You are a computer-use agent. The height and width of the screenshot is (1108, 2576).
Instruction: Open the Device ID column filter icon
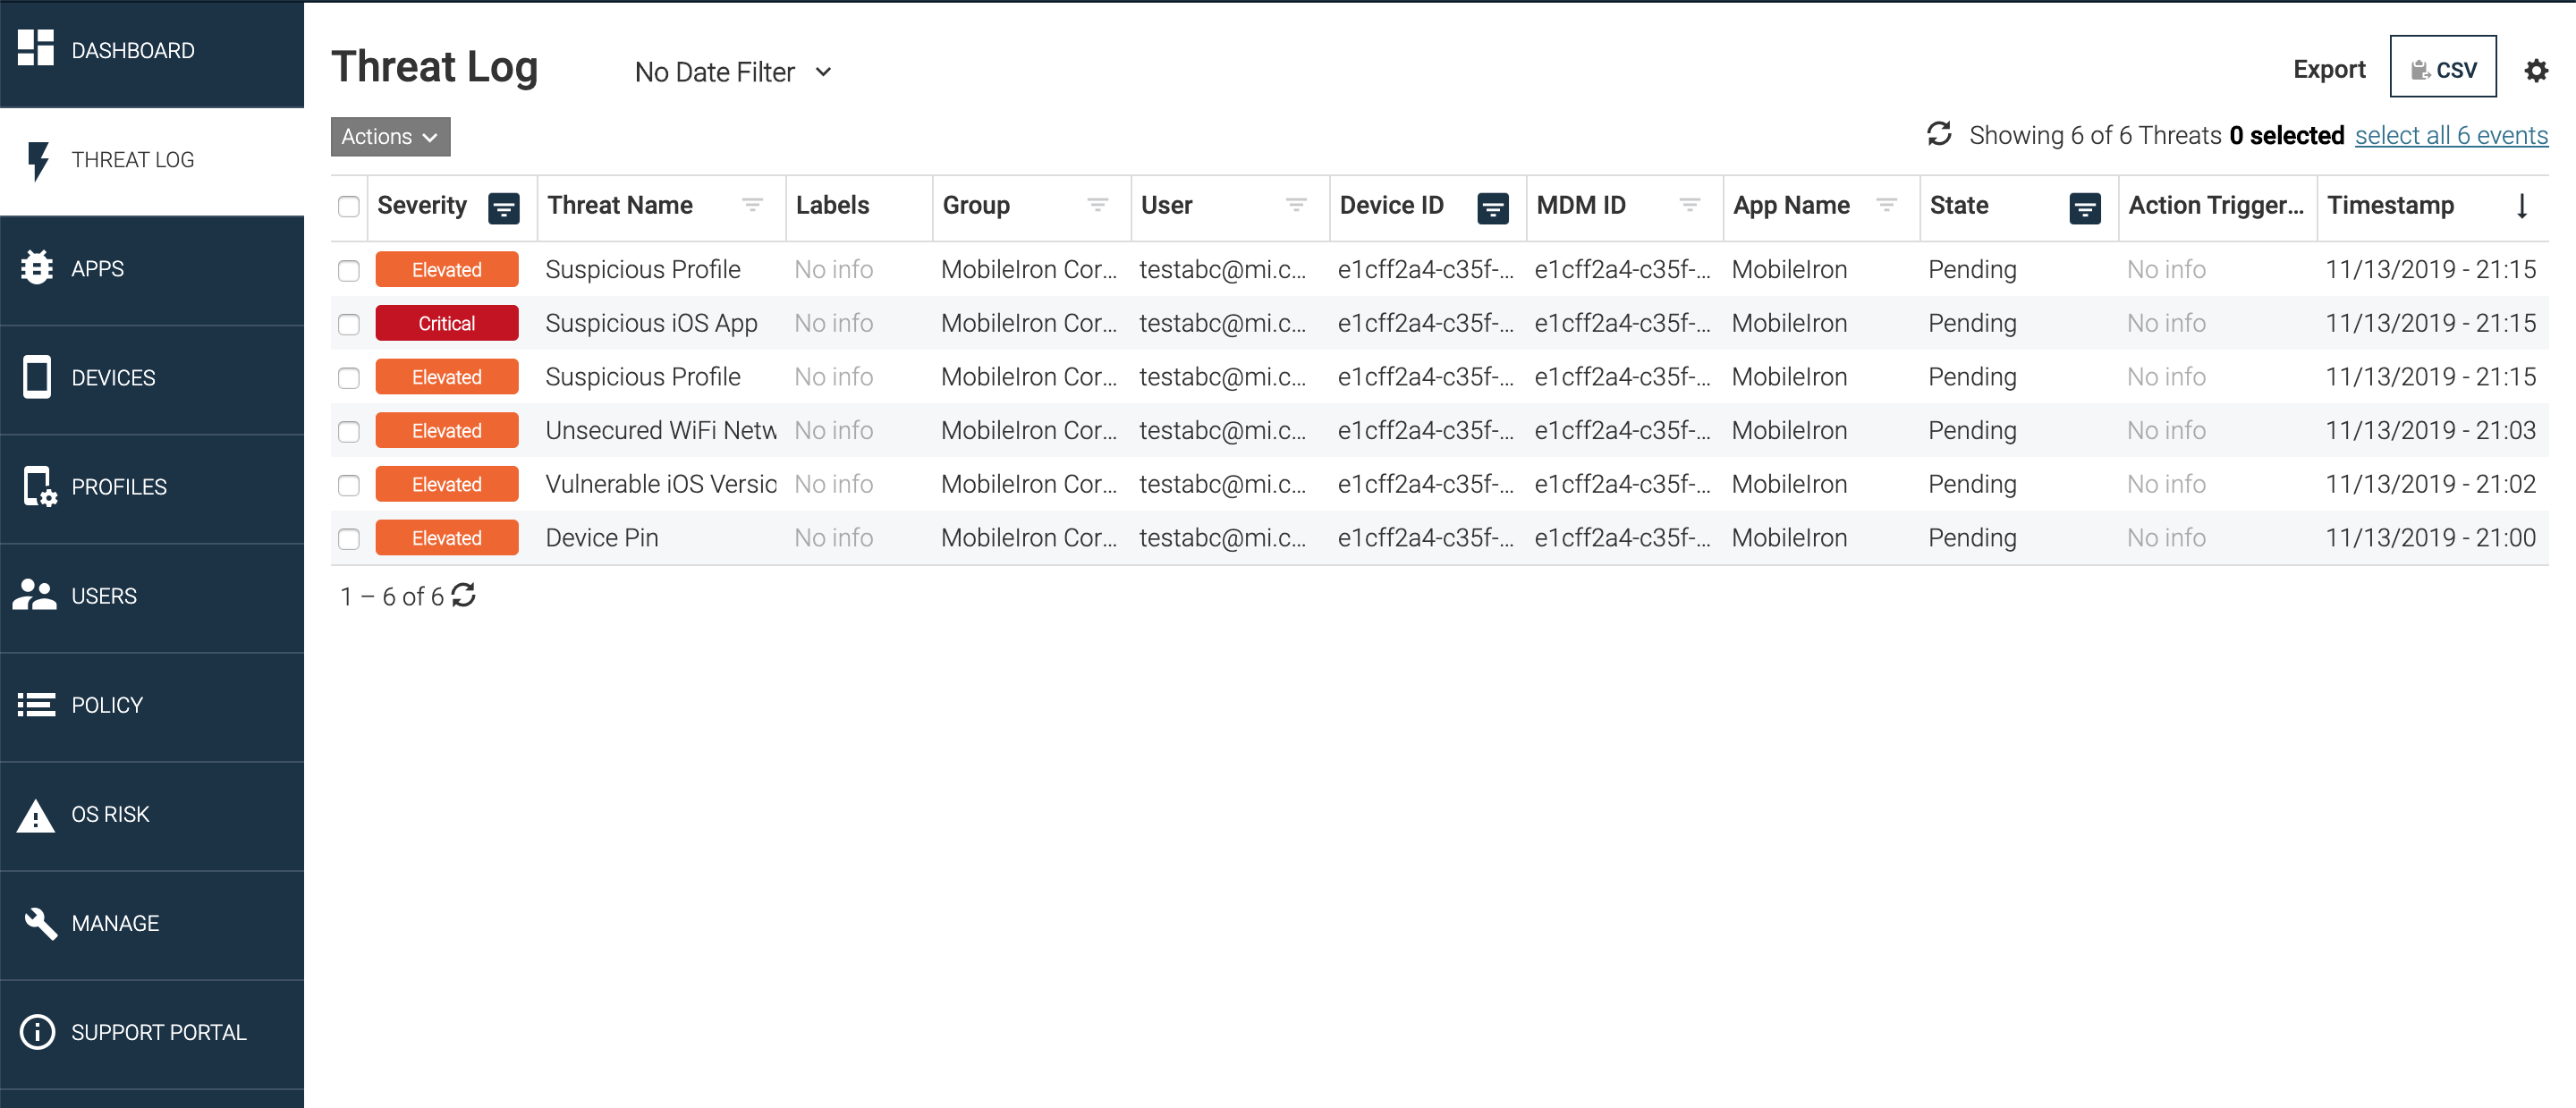pyautogui.click(x=1492, y=207)
